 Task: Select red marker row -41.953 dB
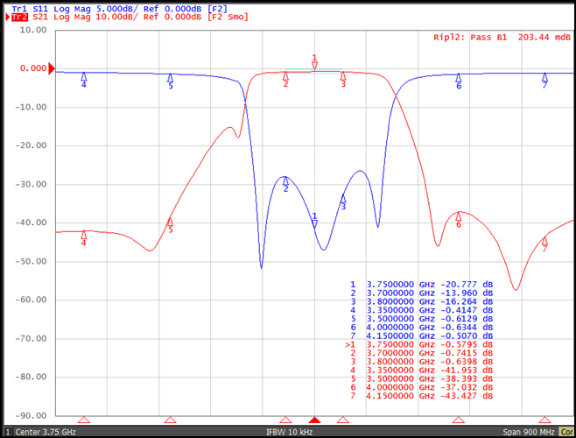click(421, 370)
